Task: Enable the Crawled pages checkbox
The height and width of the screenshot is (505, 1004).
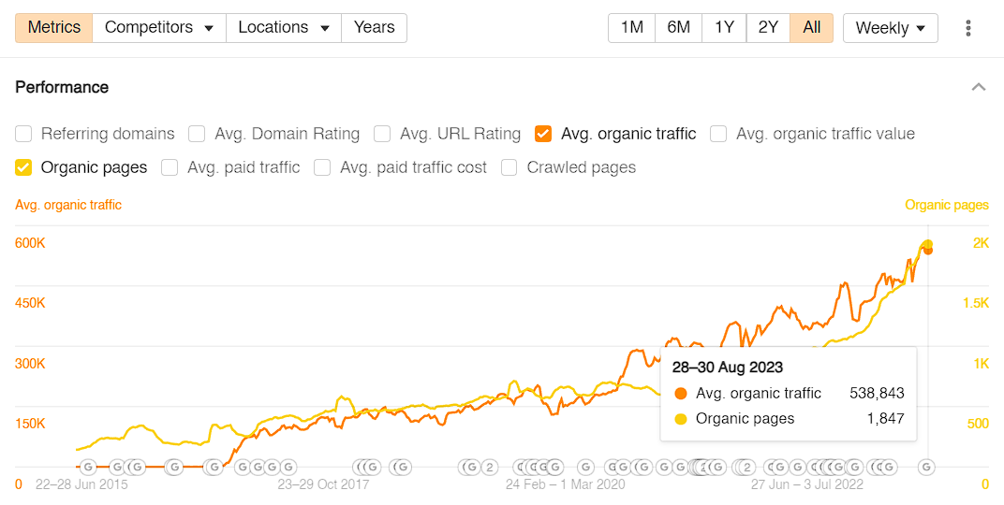Action: (509, 167)
